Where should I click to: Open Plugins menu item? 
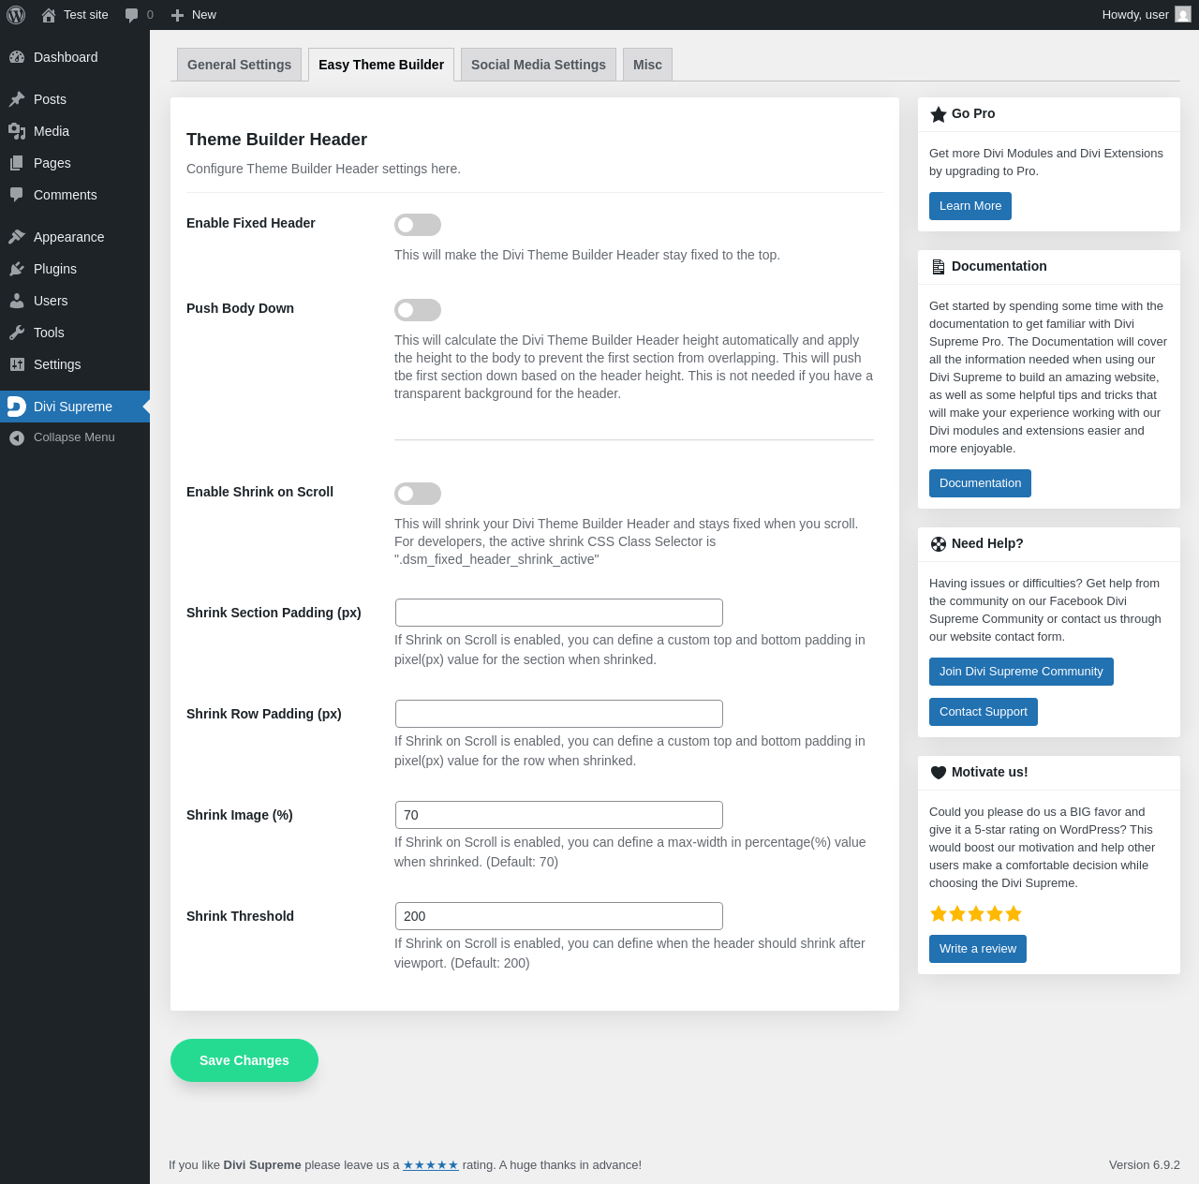tap(75, 269)
